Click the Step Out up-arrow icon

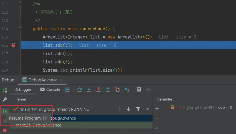(x=108, y=89)
